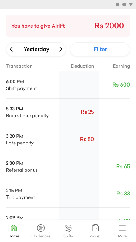The image size is (136, 242).
Task: Open the 2:15 PM Trip payment row
Action: point(68,194)
